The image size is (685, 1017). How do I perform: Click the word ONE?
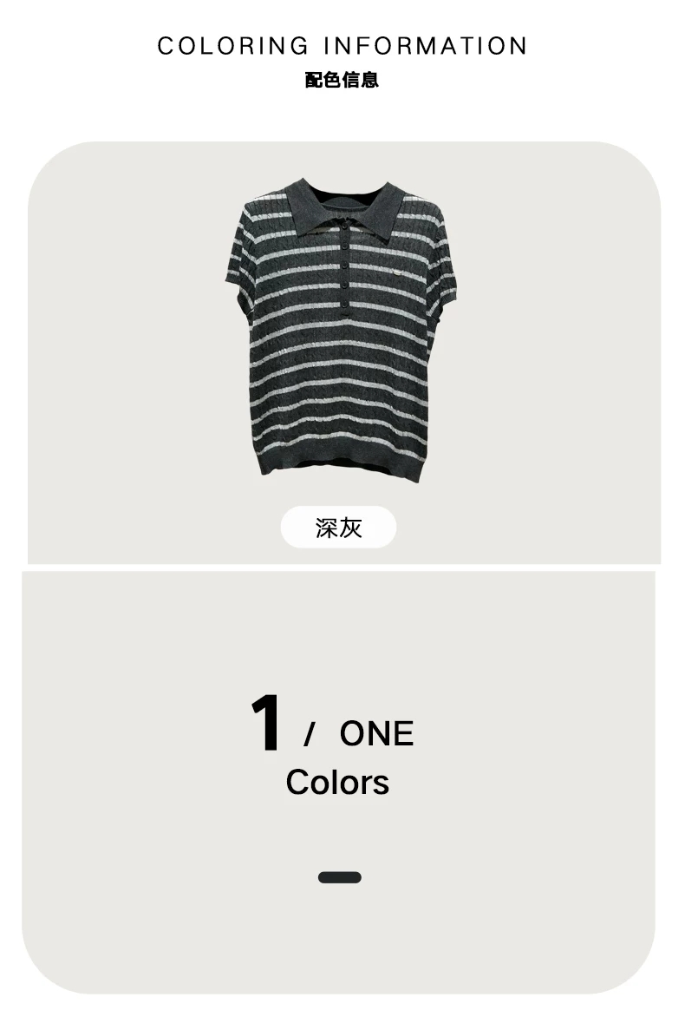376,734
